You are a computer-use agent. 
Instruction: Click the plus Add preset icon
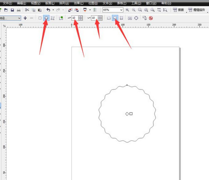pyautogui.click(x=25, y=18)
